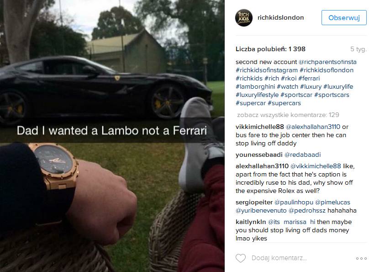Open commenter vikkimichelle88's profile

click(260, 127)
